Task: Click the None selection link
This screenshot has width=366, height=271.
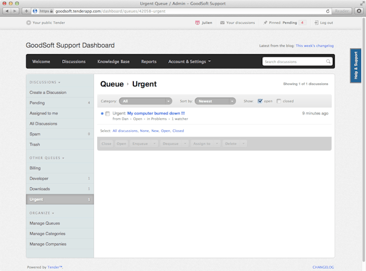Action: tap(145, 131)
